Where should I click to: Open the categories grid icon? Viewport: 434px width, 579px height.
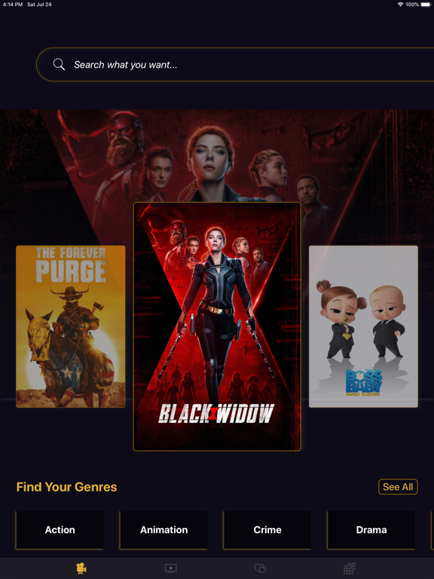[349, 568]
